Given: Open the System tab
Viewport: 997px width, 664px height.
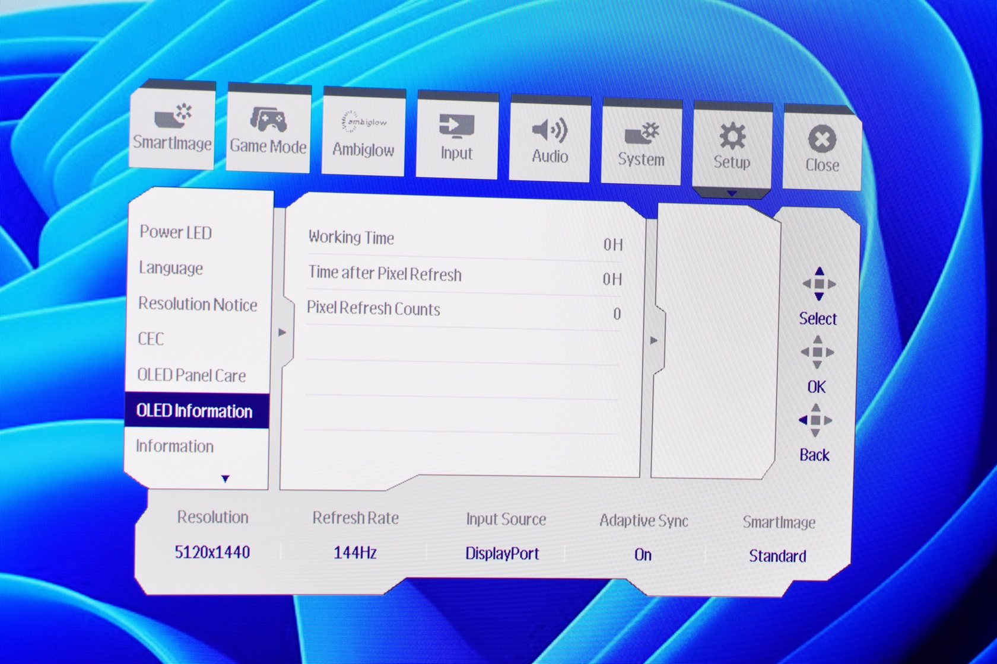Looking at the screenshot, I should coord(641,143).
